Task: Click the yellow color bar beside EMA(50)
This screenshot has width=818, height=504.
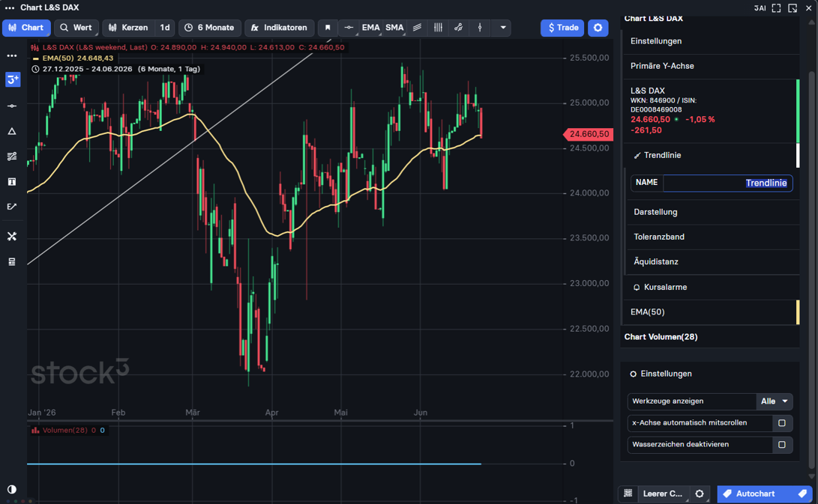Action: pyautogui.click(x=798, y=312)
